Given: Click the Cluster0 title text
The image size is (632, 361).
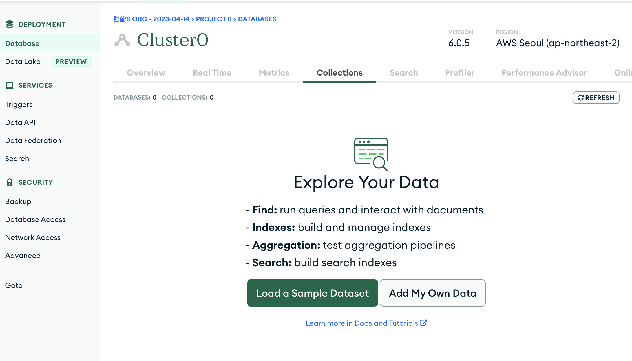Looking at the screenshot, I should pos(173,40).
